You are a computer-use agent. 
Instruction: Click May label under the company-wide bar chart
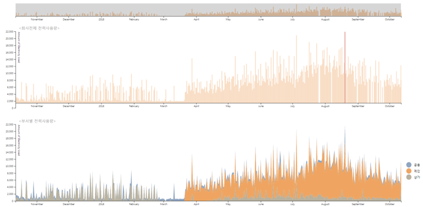[x=228, y=106]
